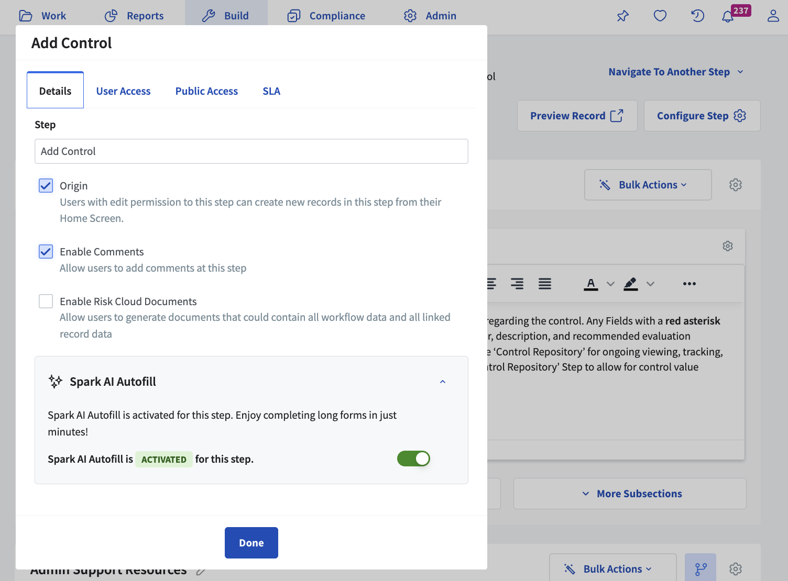This screenshot has height=581, width=788.
Task: Click the justify text alignment icon
Action: pos(544,284)
